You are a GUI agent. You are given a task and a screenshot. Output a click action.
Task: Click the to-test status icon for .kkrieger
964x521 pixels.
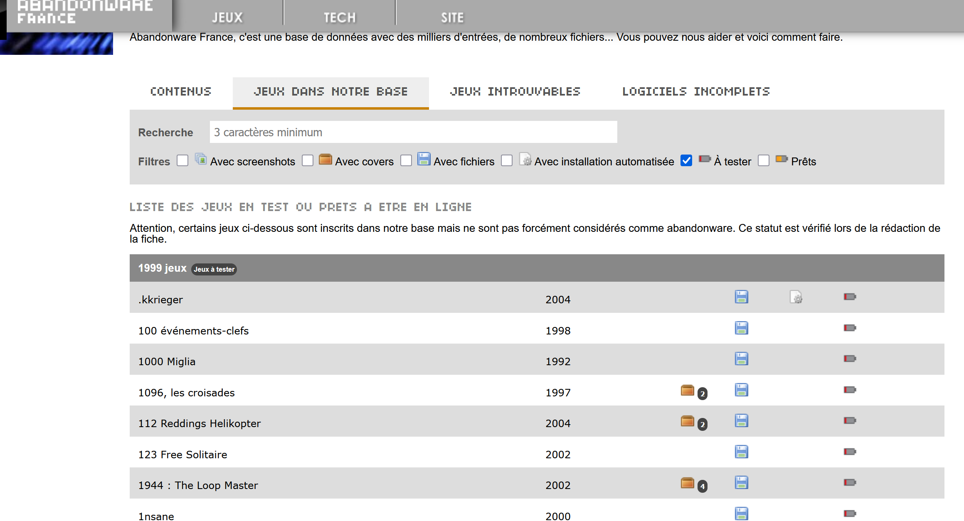pyautogui.click(x=850, y=297)
